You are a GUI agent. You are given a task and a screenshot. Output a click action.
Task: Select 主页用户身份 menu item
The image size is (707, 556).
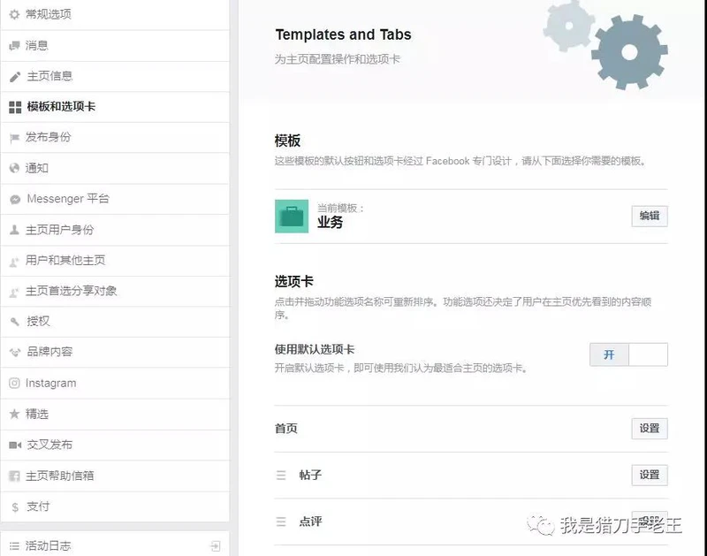click(115, 230)
